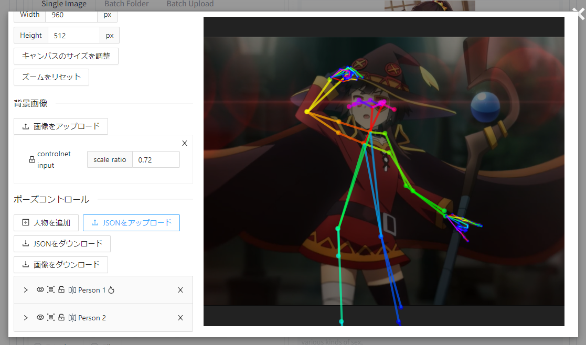Click the flame icon beside Person 1
586x345 pixels.
(x=111, y=290)
